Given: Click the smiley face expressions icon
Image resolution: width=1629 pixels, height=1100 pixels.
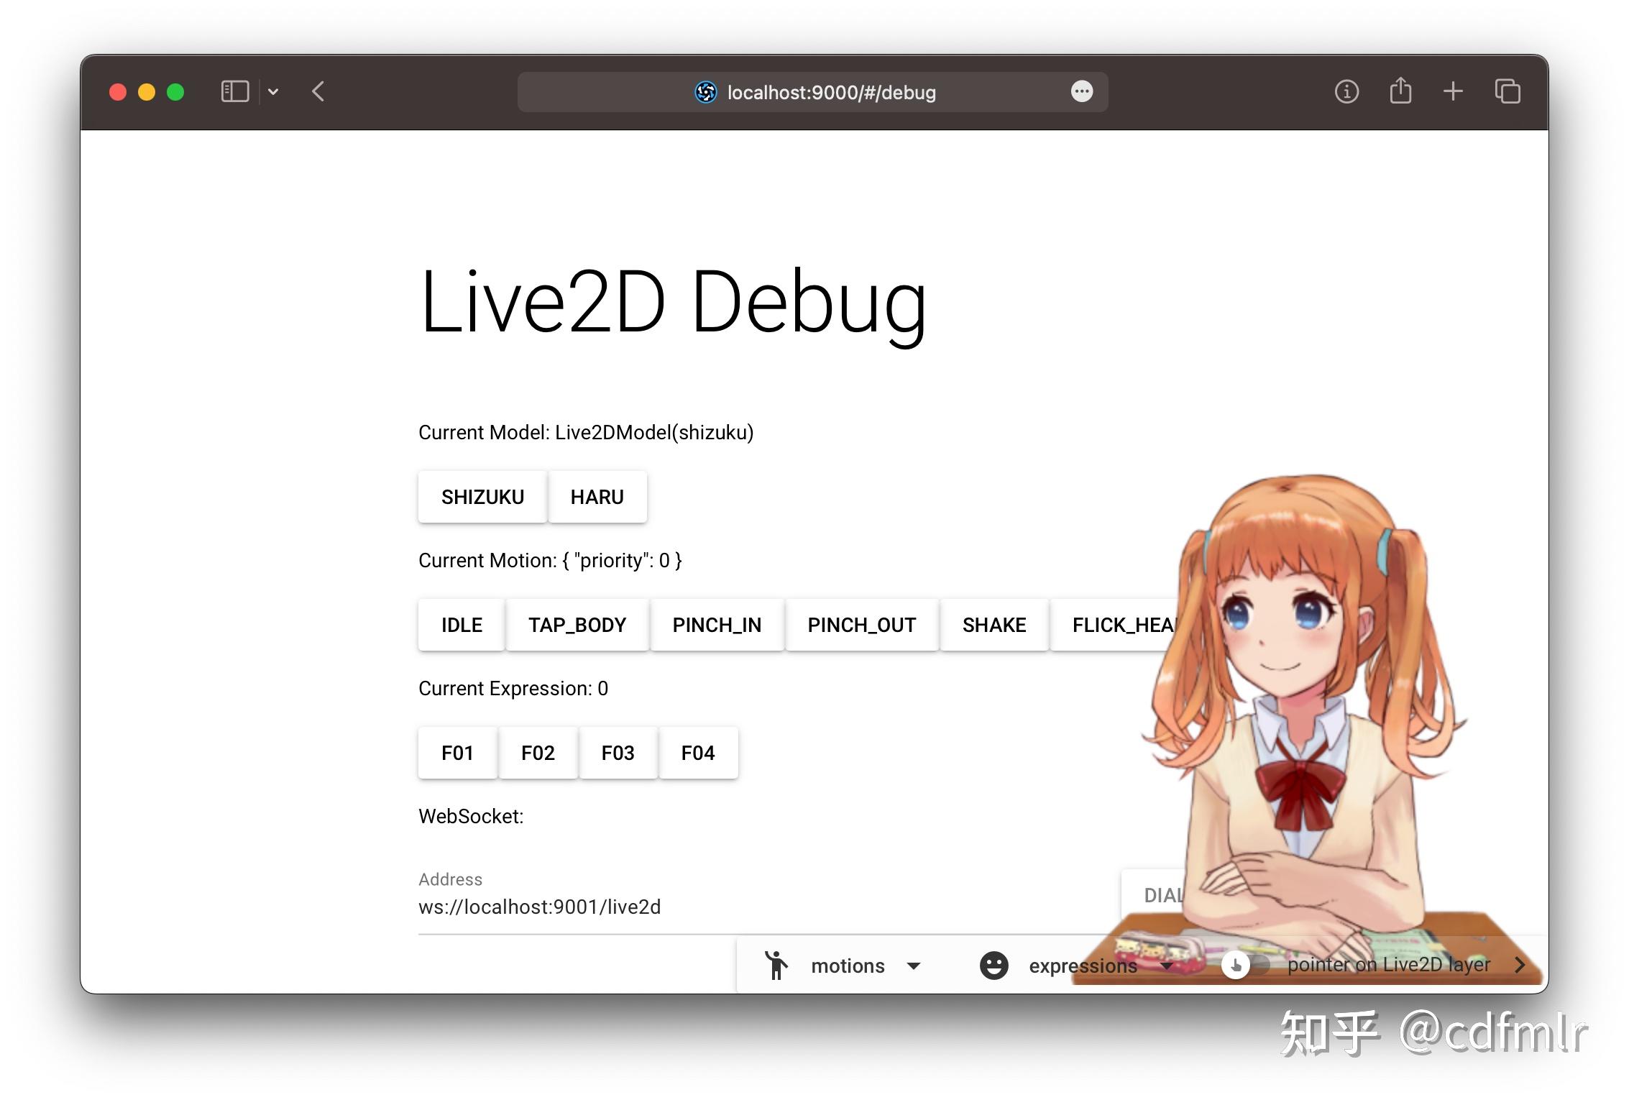Looking at the screenshot, I should pos(994,966).
